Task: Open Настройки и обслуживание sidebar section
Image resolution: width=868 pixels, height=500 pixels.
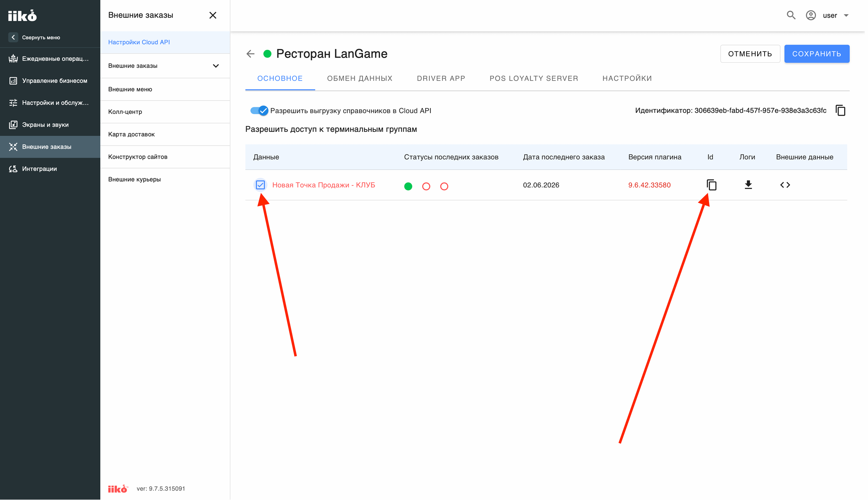Action: [50, 103]
